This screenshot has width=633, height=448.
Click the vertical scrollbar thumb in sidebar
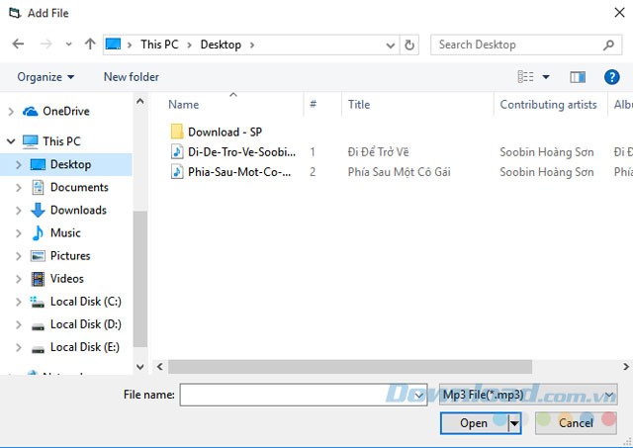click(140, 279)
